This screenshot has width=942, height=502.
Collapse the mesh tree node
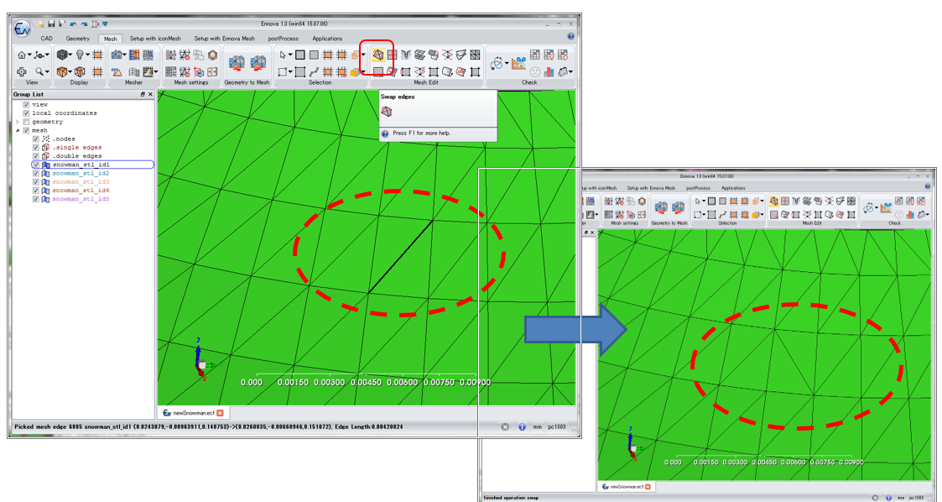coord(18,130)
